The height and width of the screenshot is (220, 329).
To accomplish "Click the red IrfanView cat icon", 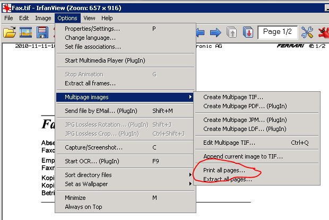I will click(x=323, y=33).
